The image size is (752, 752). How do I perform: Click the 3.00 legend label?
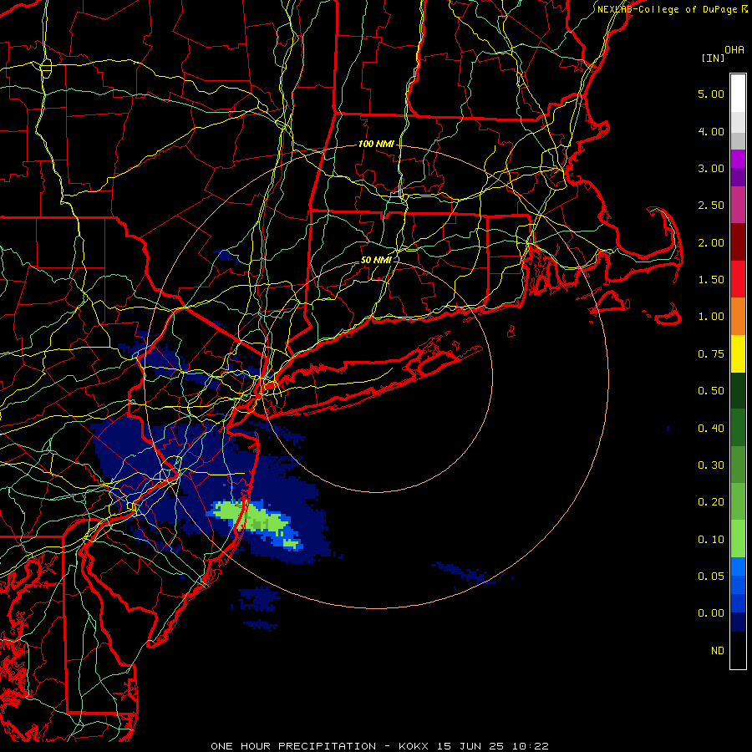(x=711, y=168)
